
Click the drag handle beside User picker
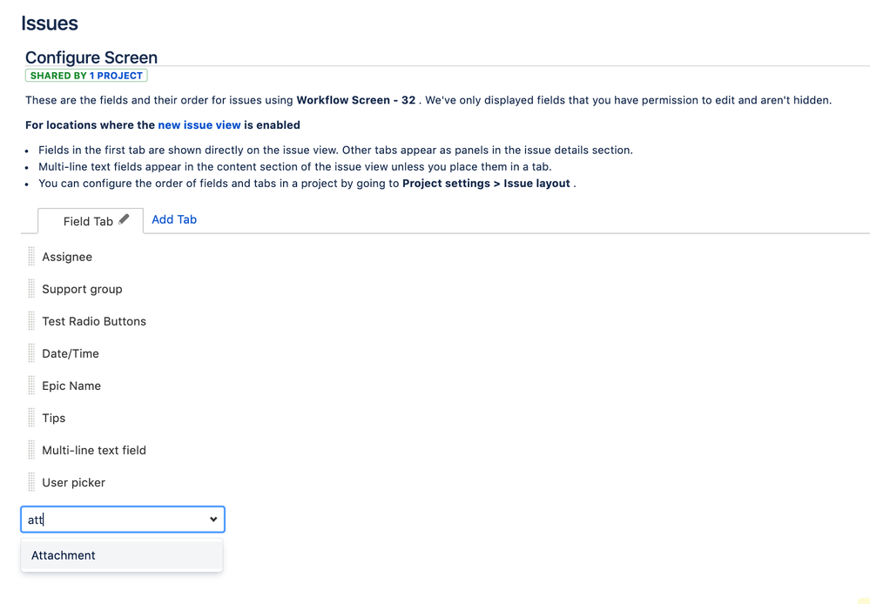31,482
